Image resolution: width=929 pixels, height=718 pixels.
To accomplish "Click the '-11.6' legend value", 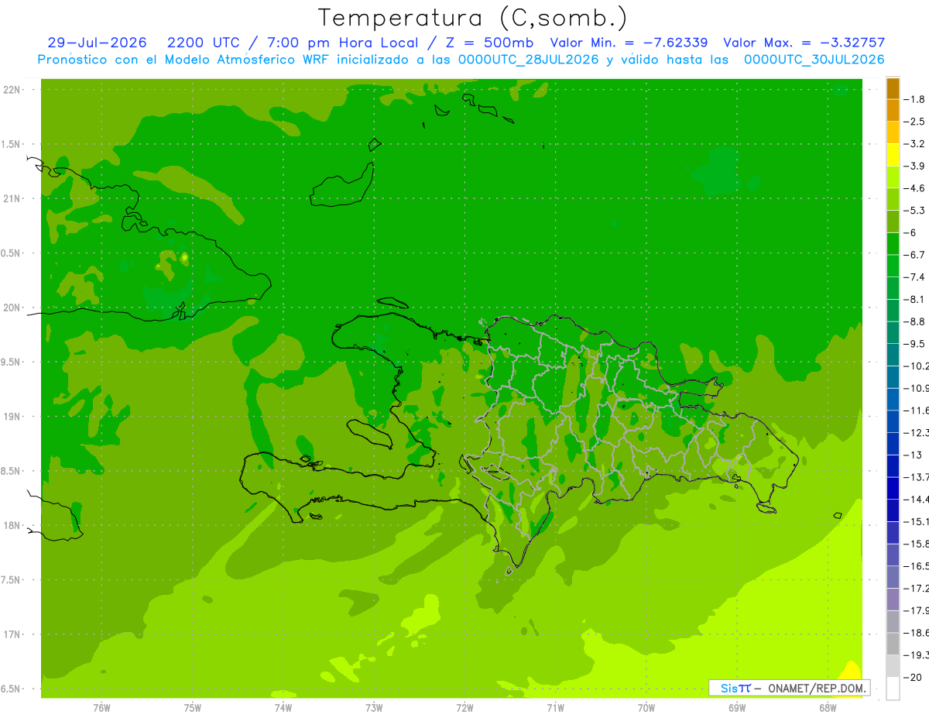I will pyautogui.click(x=916, y=411).
